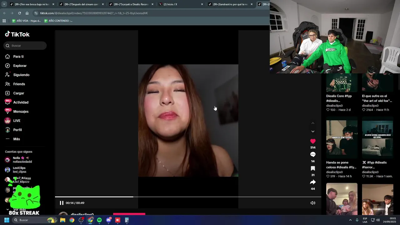The height and width of the screenshot is (225, 400).
Task: Open the apps grid in bookmarks bar
Action: pos(4,21)
